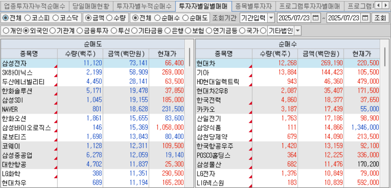Select the 기타금융 investor type
Viewport: 391px width, 188px height.
134,31
